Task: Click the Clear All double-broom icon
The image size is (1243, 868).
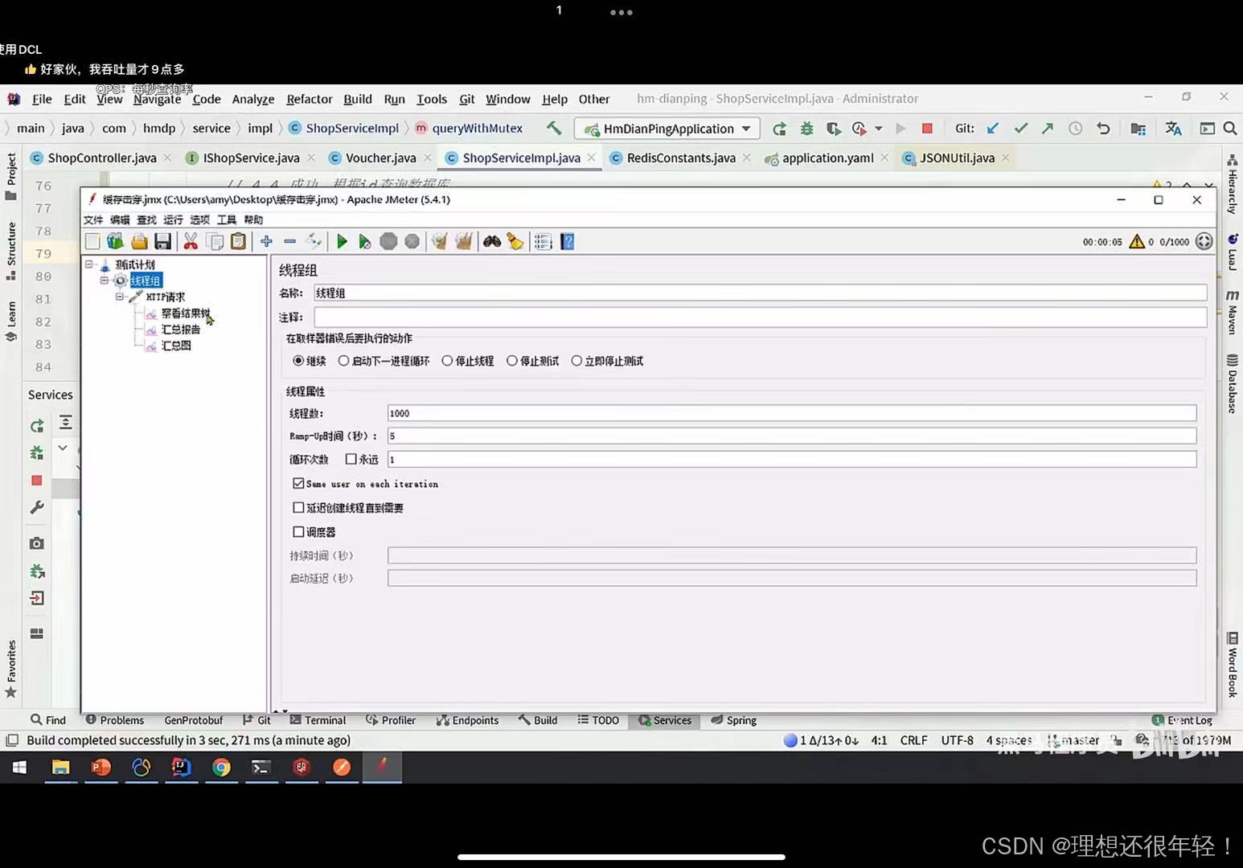Action: tap(463, 241)
